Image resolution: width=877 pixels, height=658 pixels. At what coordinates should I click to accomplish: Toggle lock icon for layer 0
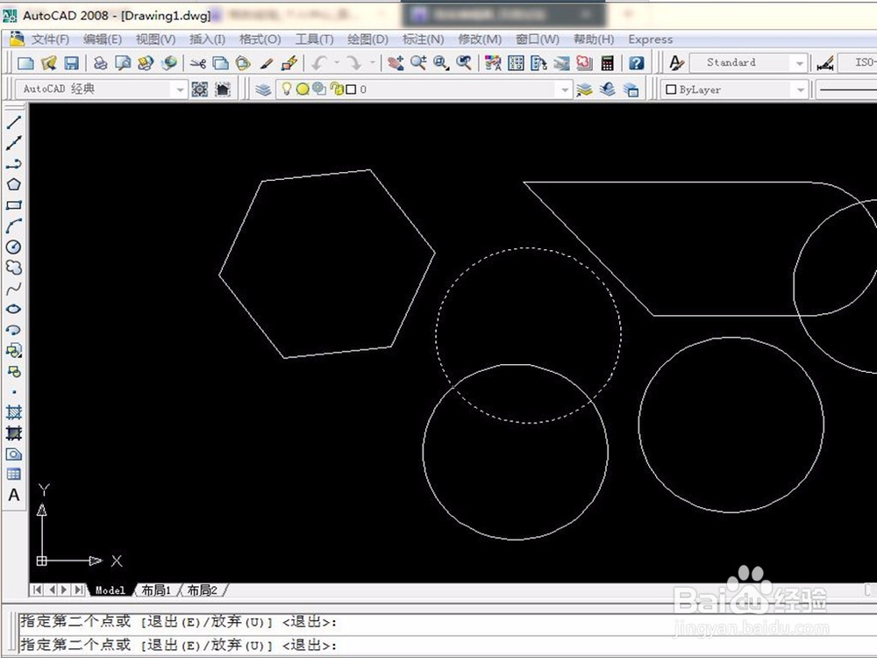pos(337,89)
